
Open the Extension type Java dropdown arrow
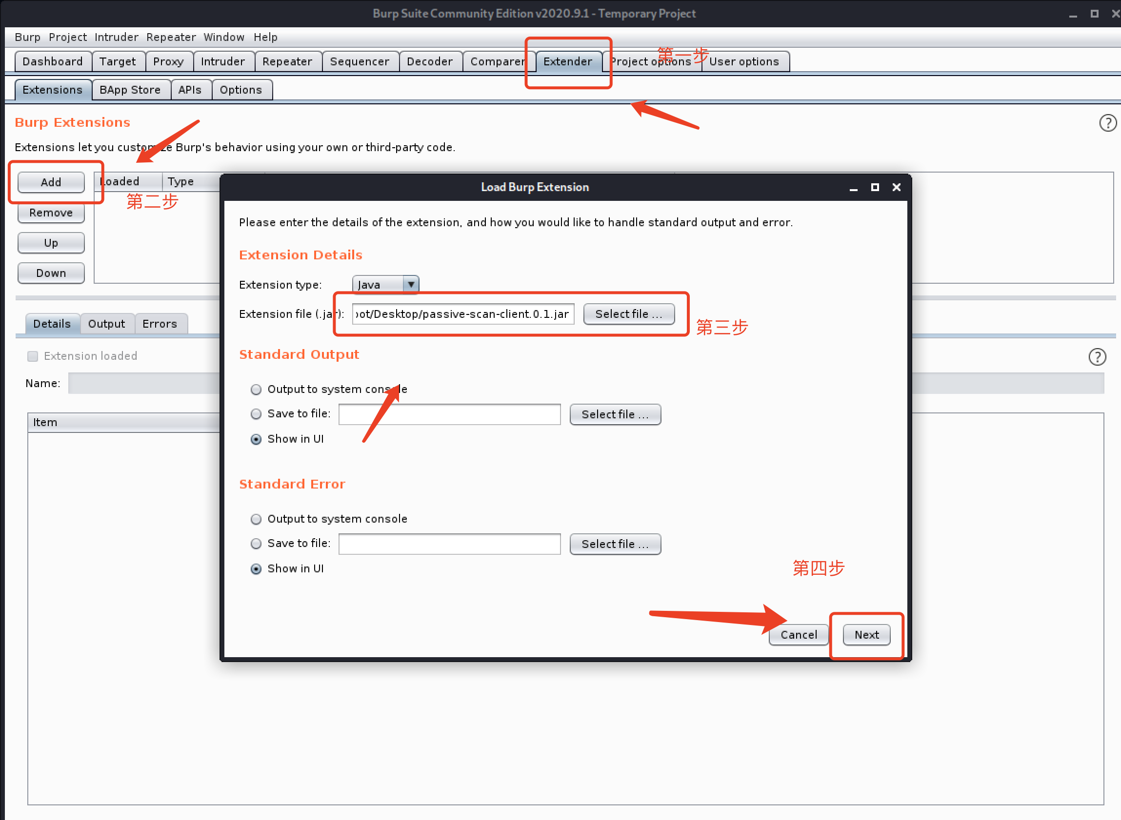(x=411, y=284)
